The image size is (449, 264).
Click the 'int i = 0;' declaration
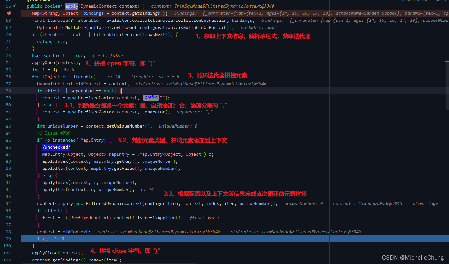(x=45, y=70)
